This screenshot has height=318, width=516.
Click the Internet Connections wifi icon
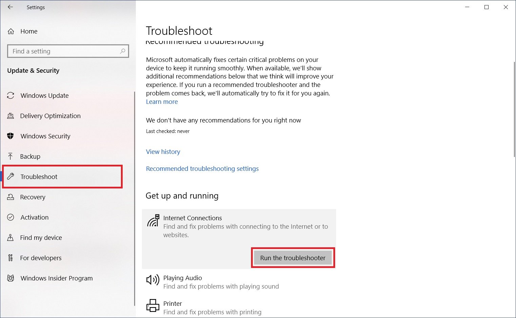click(x=153, y=220)
